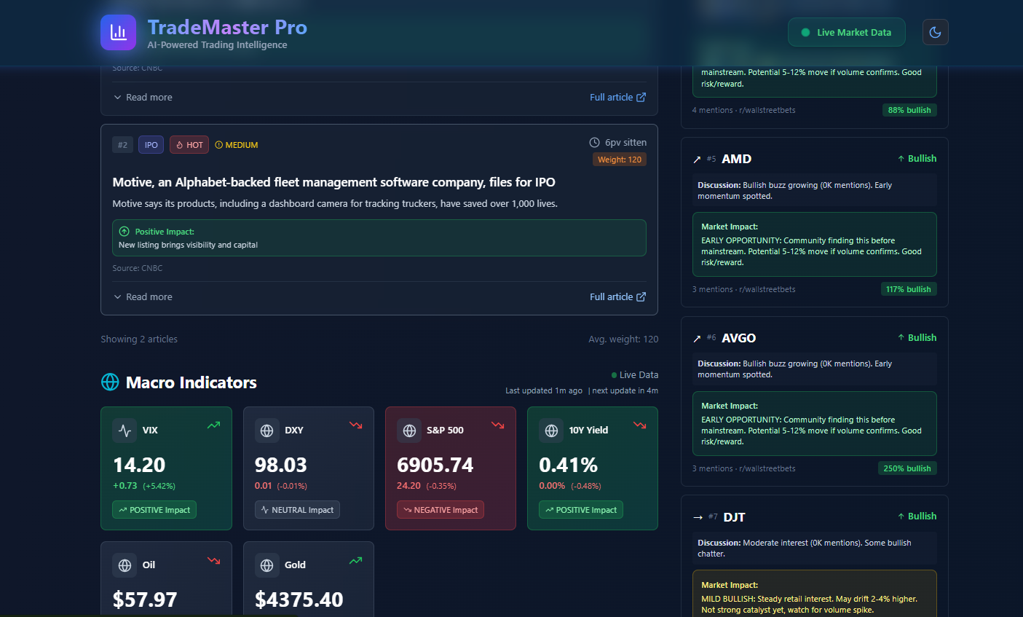Click the red downward trend arrow on the Oil card
Screen dimensions: 1023x617
(x=213, y=561)
